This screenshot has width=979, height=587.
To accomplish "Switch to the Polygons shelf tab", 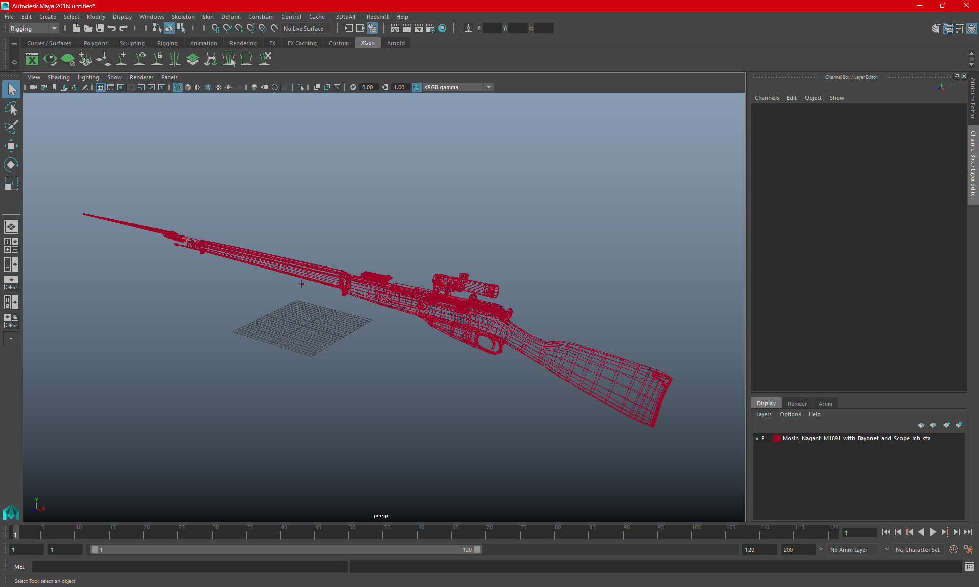I will point(95,43).
